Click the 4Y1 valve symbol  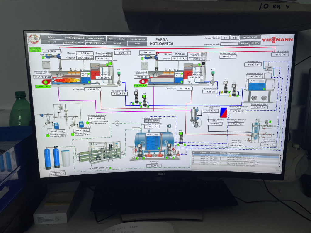coord(117,123)
